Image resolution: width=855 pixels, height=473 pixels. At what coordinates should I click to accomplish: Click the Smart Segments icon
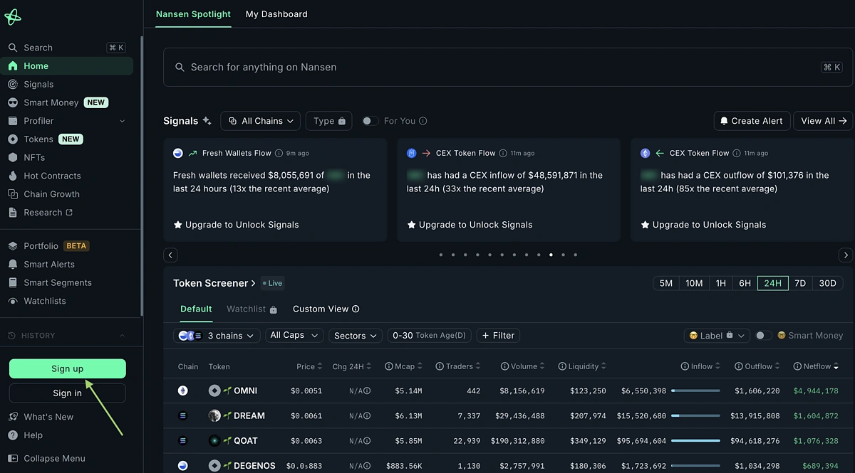(x=13, y=282)
